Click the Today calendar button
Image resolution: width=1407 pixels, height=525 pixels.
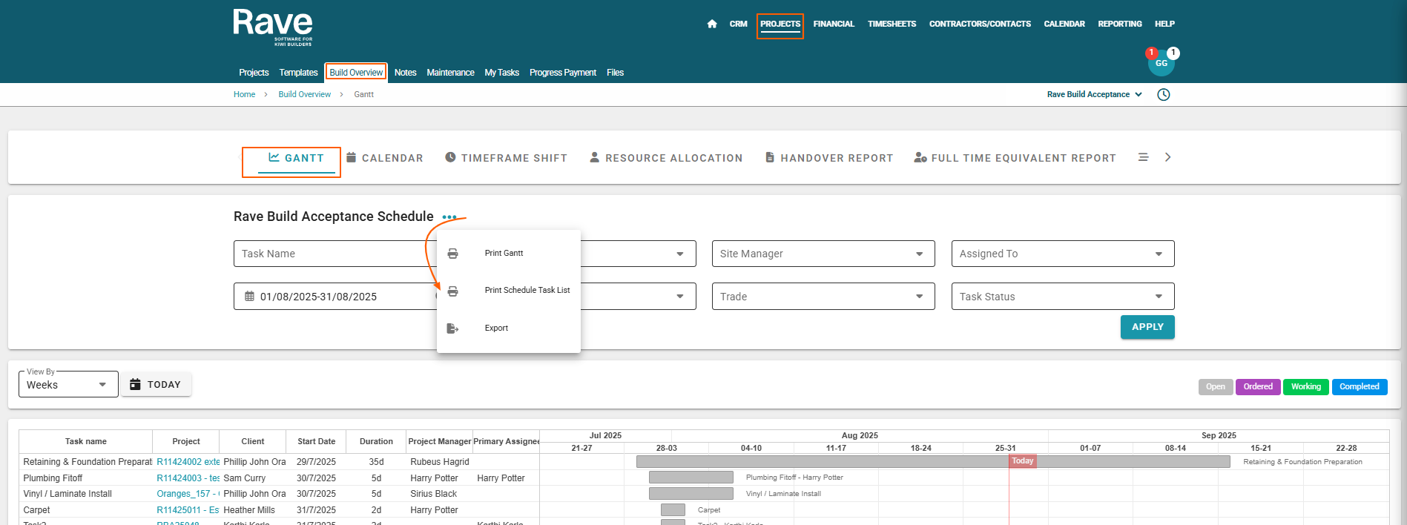click(x=156, y=385)
